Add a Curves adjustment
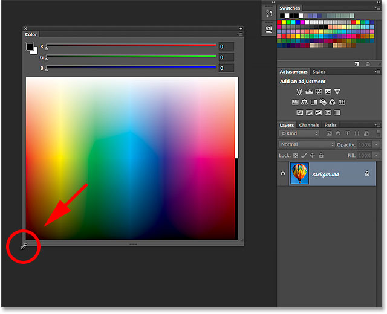Screen dimensions: 387x314 click(x=319, y=92)
